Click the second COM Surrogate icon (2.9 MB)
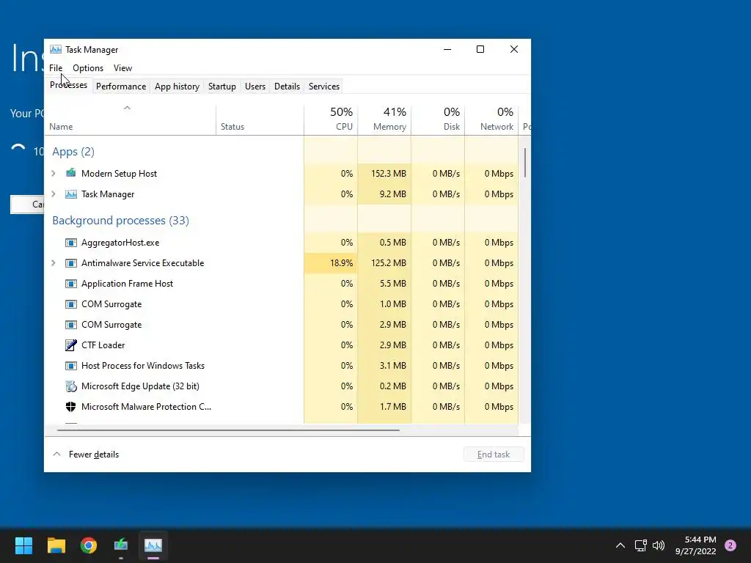Screen dimensions: 751x563 click(71, 325)
